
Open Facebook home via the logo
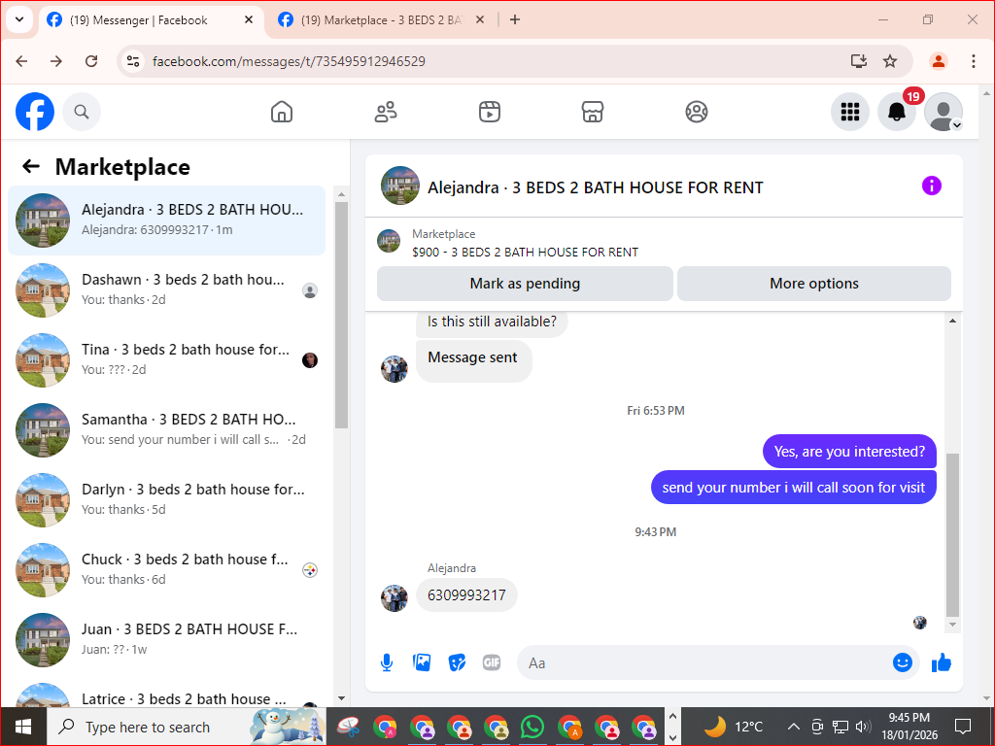(35, 113)
